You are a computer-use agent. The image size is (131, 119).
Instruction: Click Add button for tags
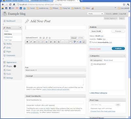coord(118,104)
